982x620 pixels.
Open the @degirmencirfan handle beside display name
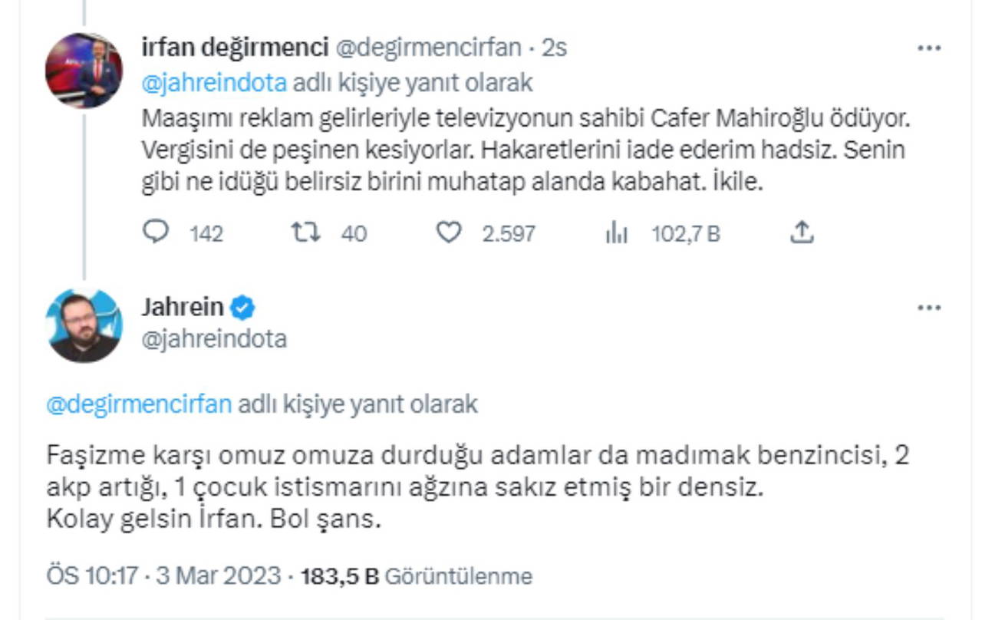428,48
